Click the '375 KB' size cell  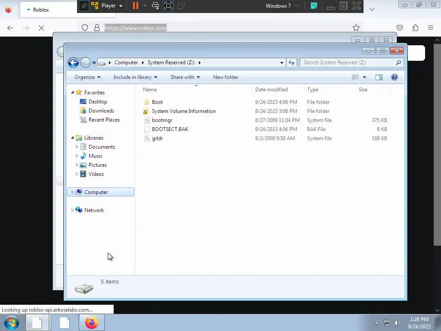coord(379,120)
